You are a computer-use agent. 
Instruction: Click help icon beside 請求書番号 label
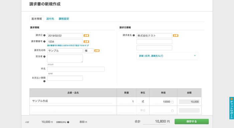(x=44, y=41)
